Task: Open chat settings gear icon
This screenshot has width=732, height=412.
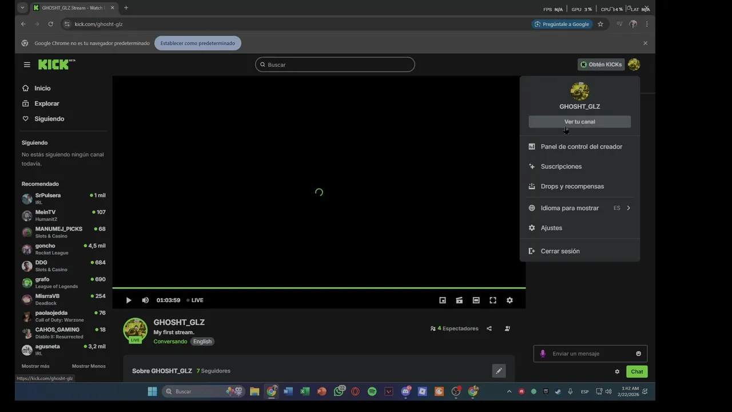Action: (x=617, y=371)
